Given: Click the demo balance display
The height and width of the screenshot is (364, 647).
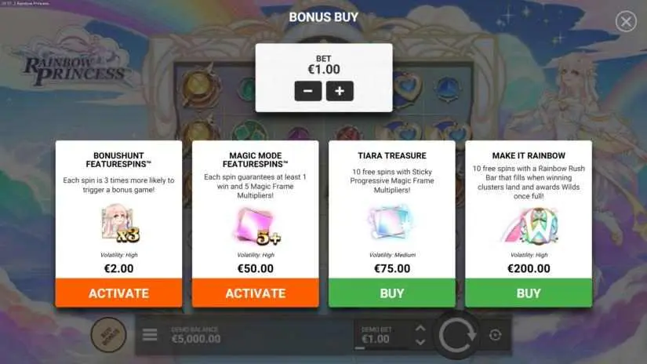Looking at the screenshot, I should pos(196,335).
